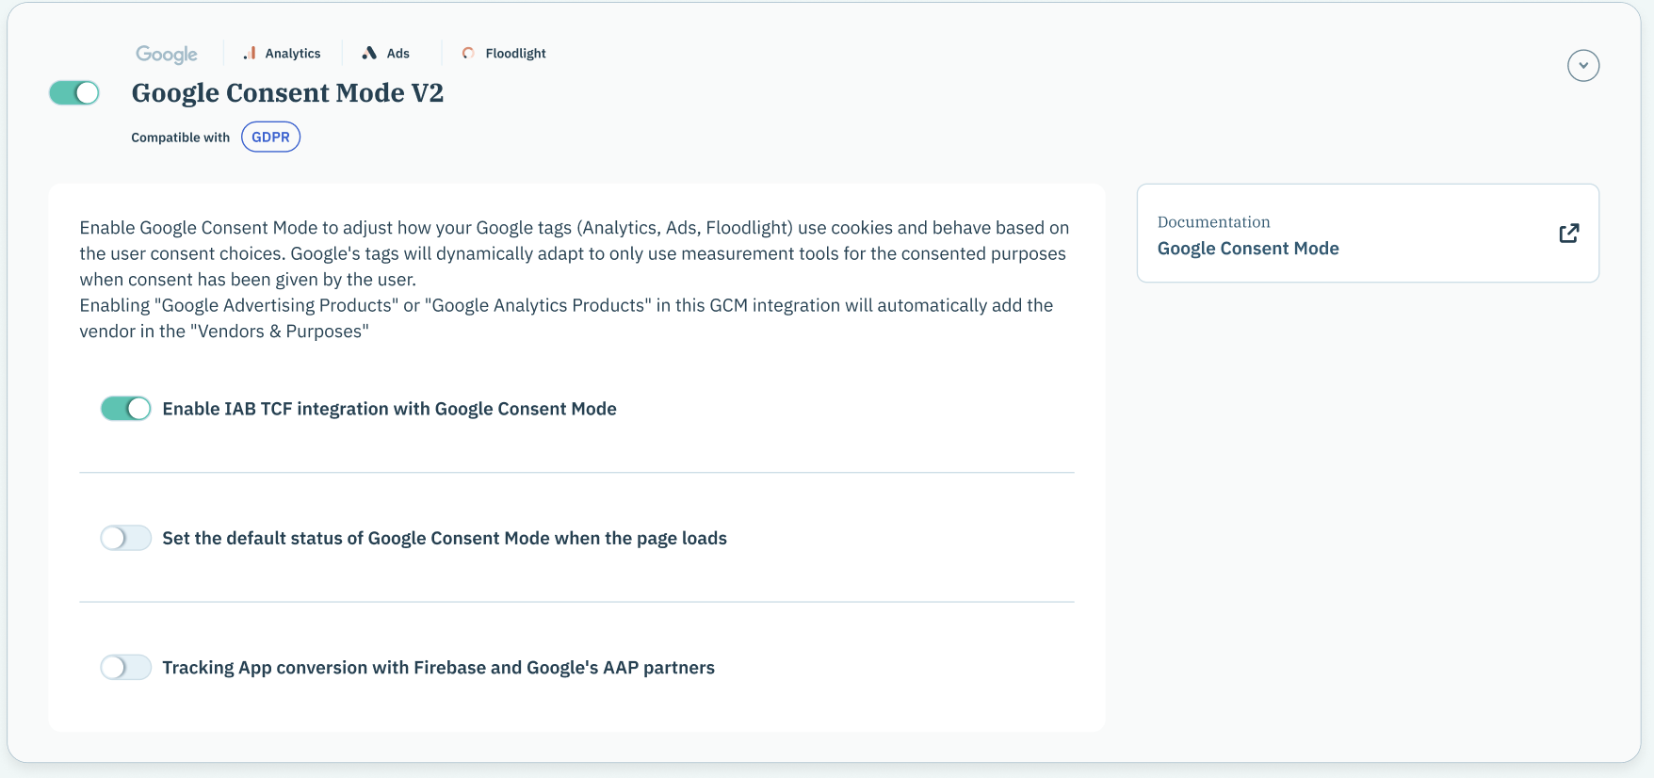Viewport: 1654px width, 778px height.
Task: Click the GDPR compatibility badge
Action: (270, 138)
